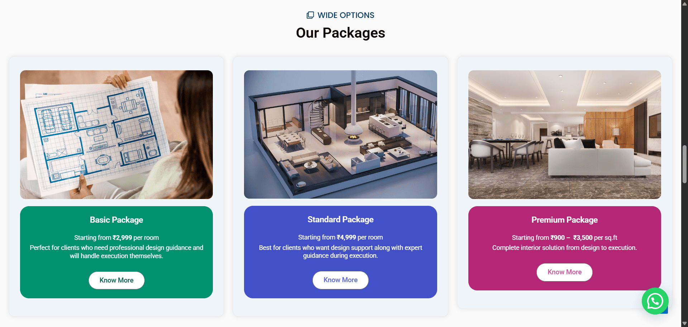Click the stacked-squares icon beside Wide Options

(310, 15)
